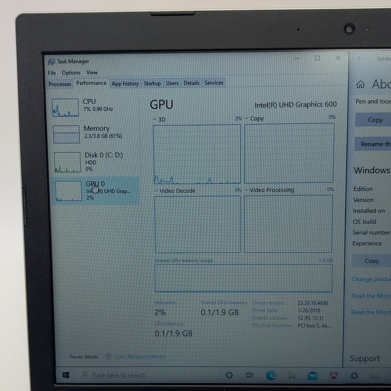Open the Video Decode engine dropdown
Screen dimensions: 391x391
click(x=156, y=191)
